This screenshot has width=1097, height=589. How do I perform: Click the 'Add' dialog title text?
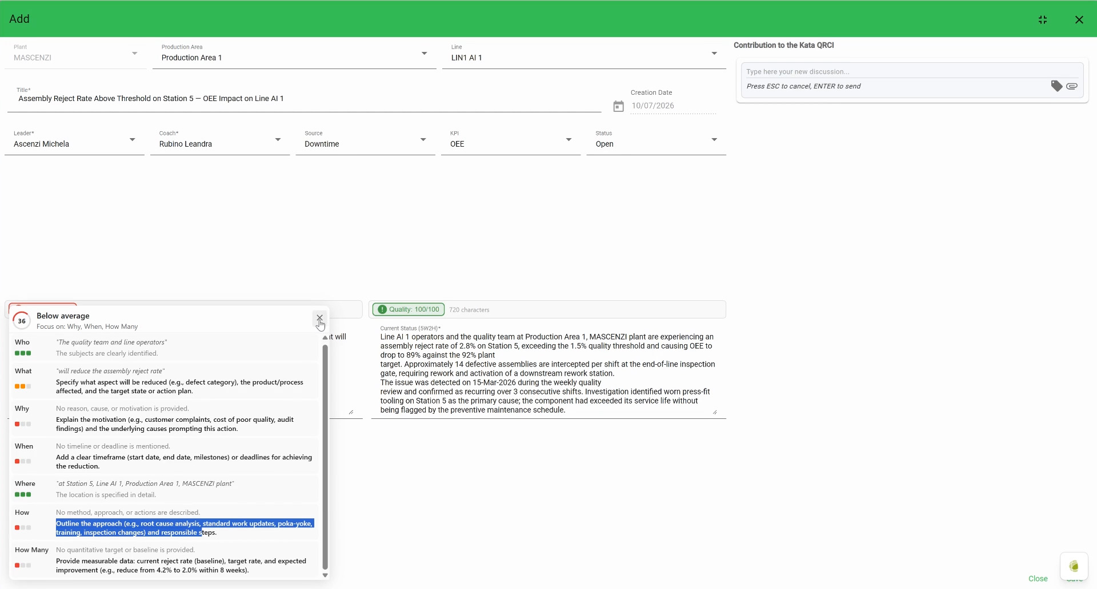pyautogui.click(x=19, y=19)
